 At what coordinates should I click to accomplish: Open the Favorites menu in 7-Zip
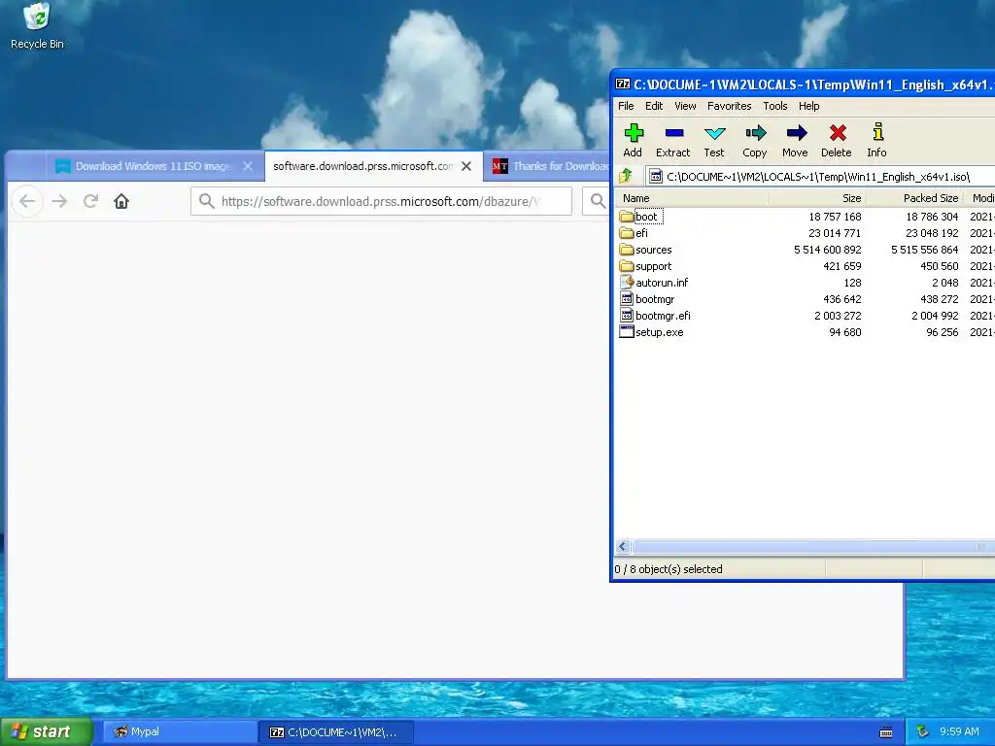[729, 106]
